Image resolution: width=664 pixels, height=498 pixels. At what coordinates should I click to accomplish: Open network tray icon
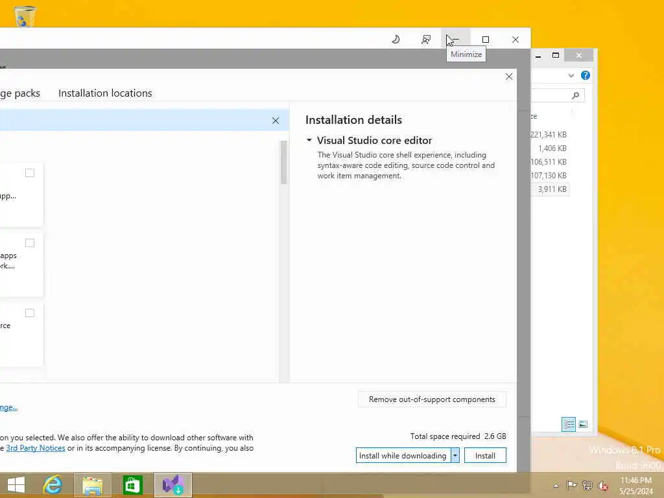(x=587, y=485)
